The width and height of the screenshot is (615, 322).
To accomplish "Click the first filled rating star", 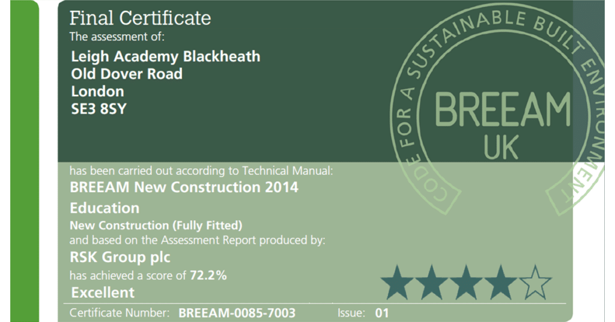I will coord(397,282).
